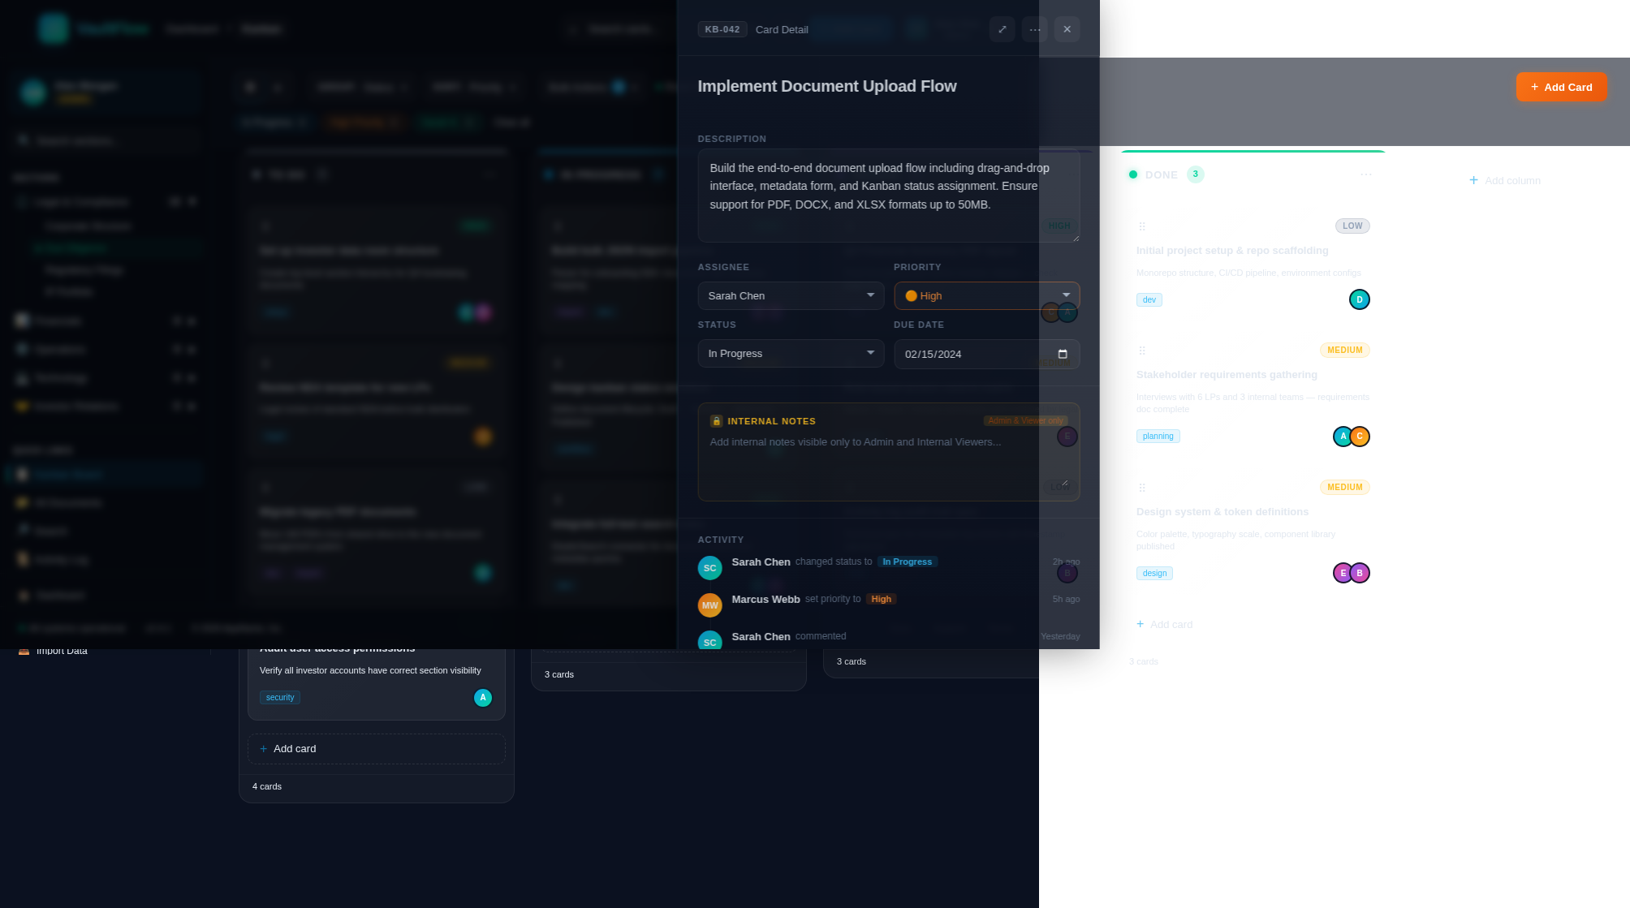This screenshot has width=1630, height=908.
Task: Click the drag handle on Stakeholder requirements card
Action: (x=1141, y=351)
